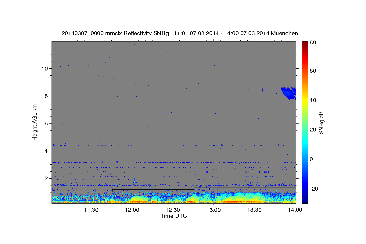This screenshot has width=366, height=244.
Task: Click the small echo spike near 12:00 at 2 km
Action: tap(134, 182)
